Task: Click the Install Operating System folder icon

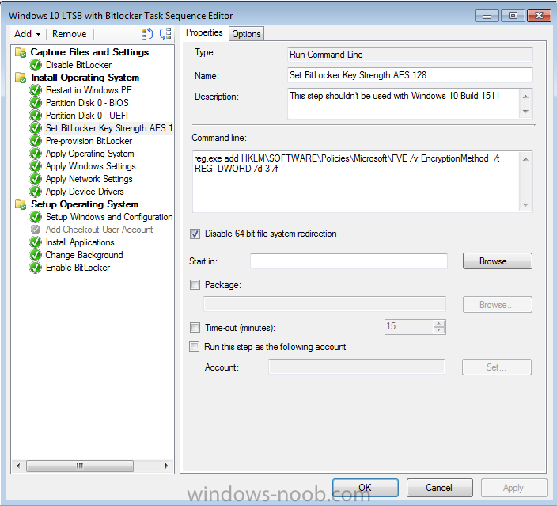Action: point(21,78)
